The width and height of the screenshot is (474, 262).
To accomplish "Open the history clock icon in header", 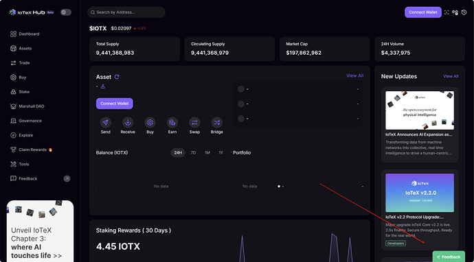I will (464, 12).
